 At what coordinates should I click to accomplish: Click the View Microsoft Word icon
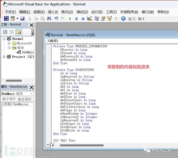pyautogui.click(x=6, y=19)
